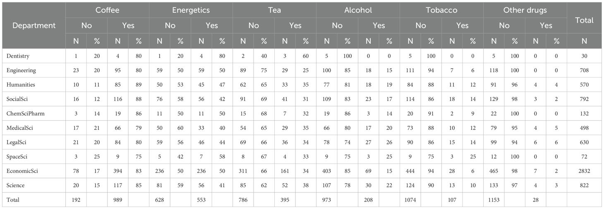
Task: Click the Alcohol header cell
Action: (x=358, y=10)
